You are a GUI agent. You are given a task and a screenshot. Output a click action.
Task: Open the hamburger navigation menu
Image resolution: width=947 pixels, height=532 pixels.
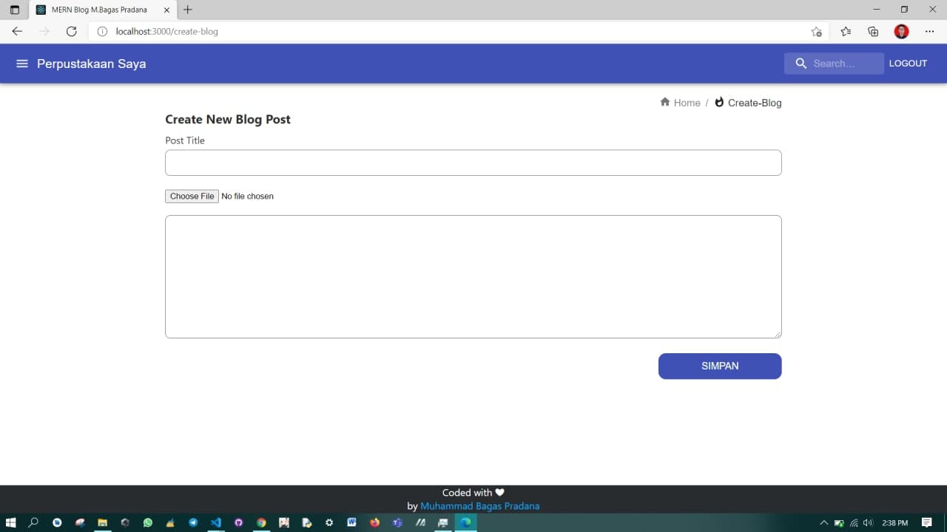pos(22,64)
